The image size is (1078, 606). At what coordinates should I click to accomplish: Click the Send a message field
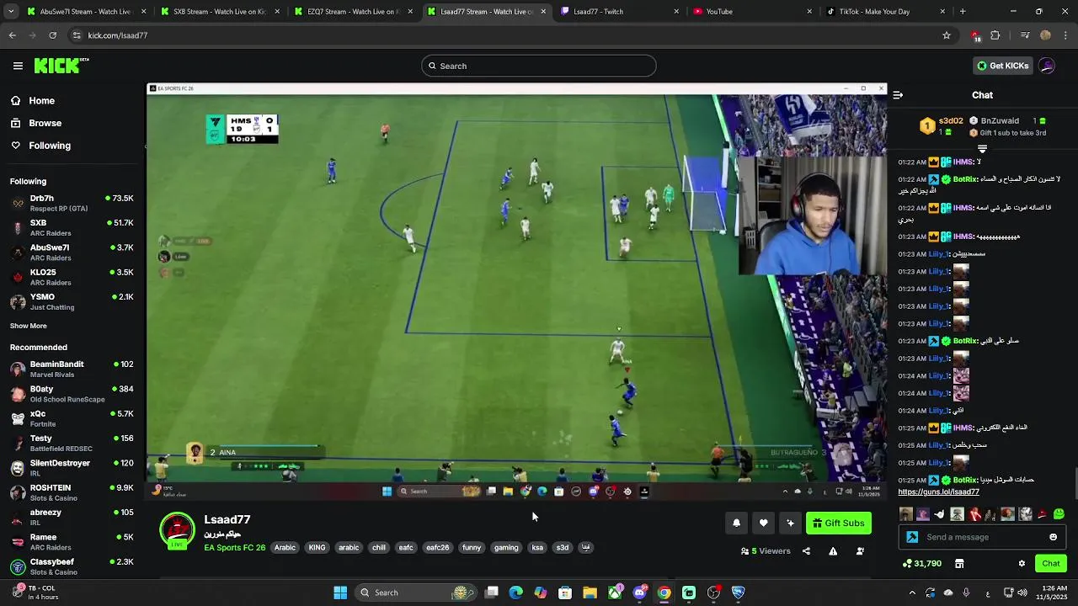coord(983,537)
